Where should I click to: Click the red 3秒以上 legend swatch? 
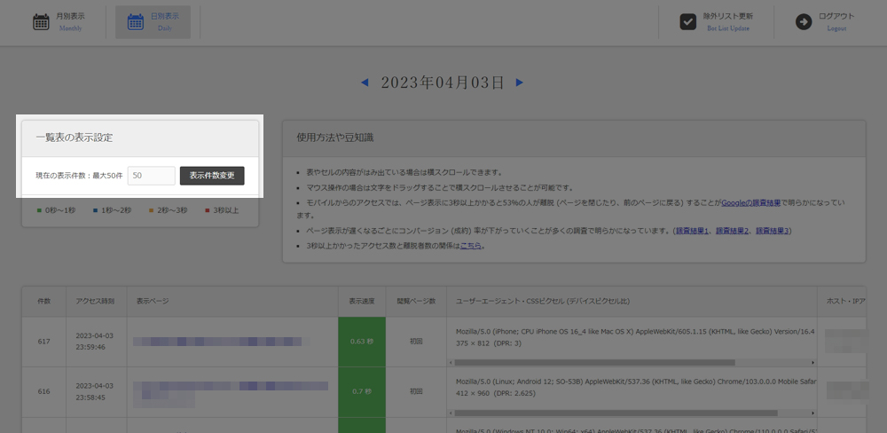point(207,210)
